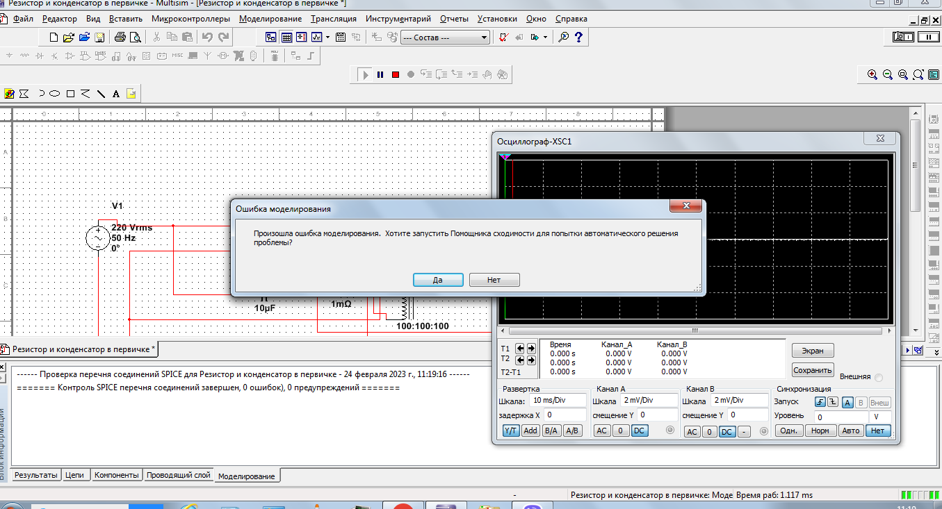Expand the grapher icon dropdown arrow
Screen dimensions: 942x509
pyautogui.click(x=328, y=37)
